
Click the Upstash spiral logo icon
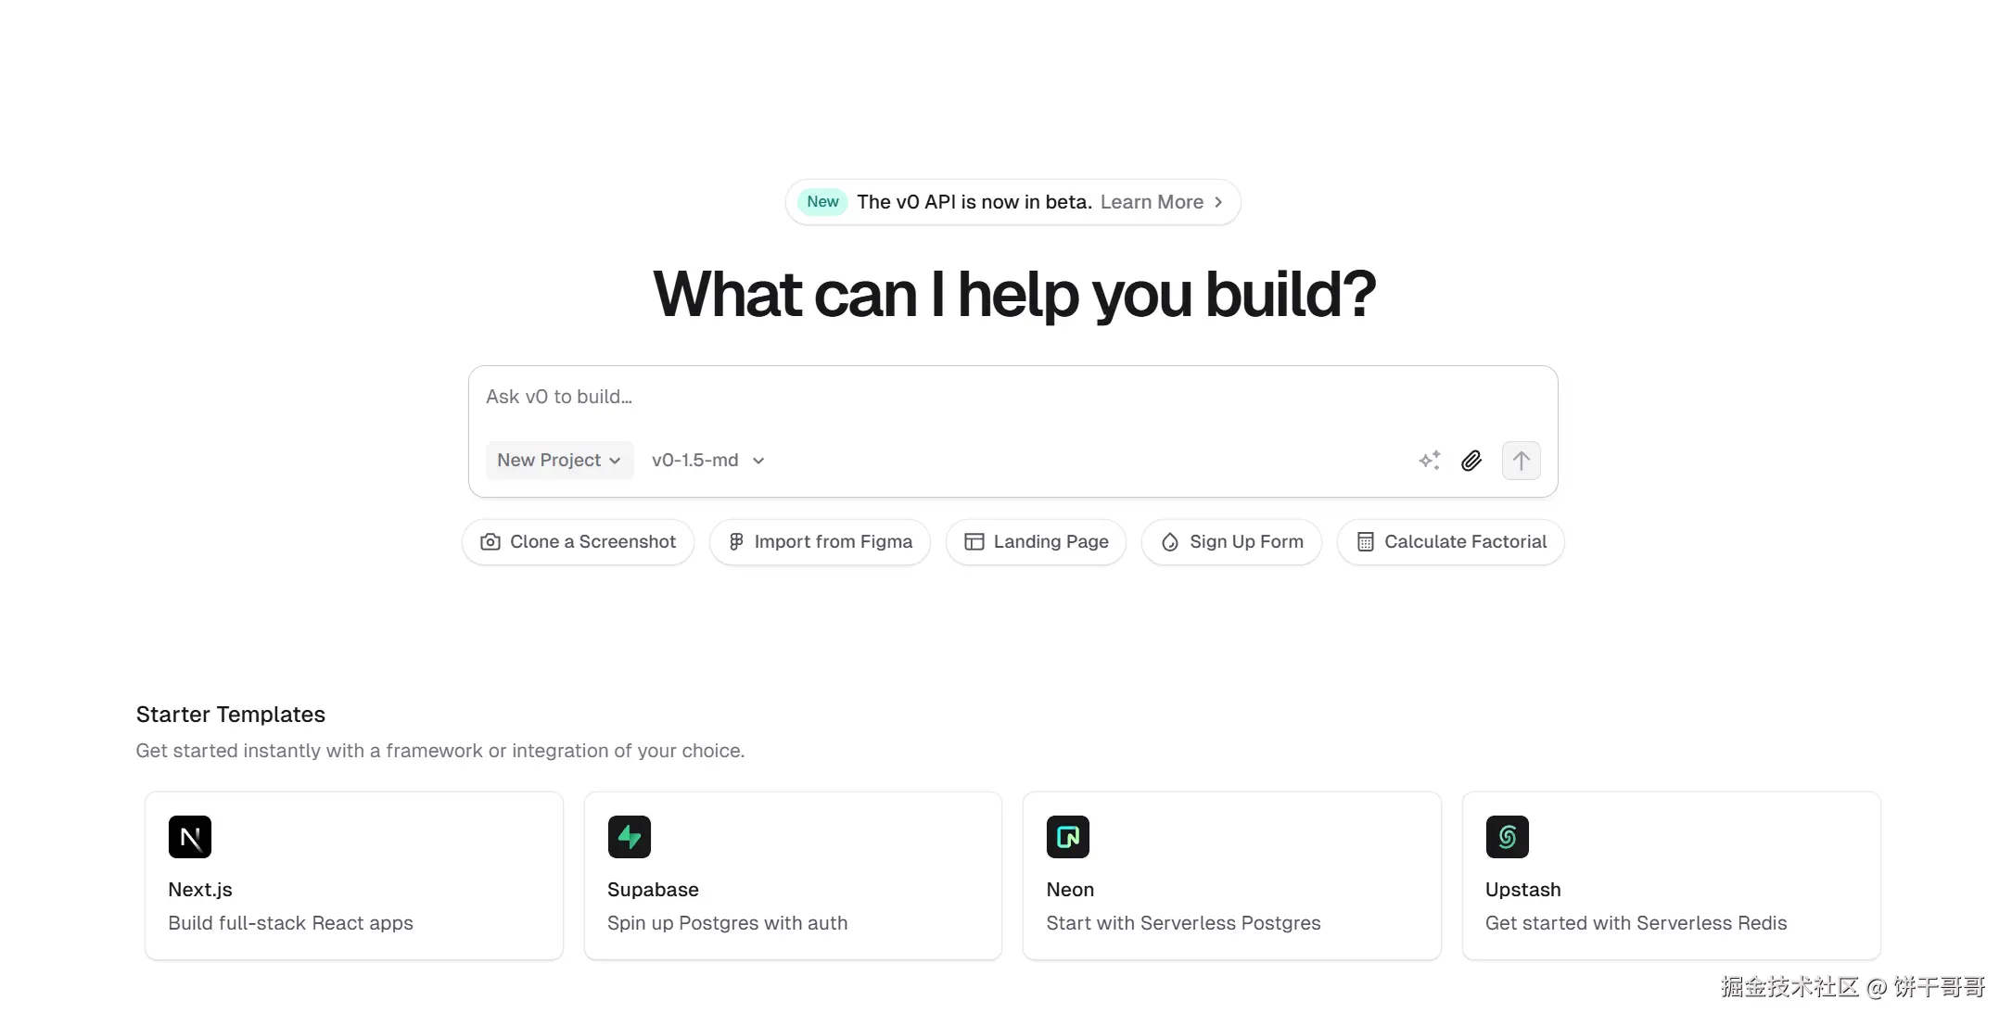tap(1507, 837)
